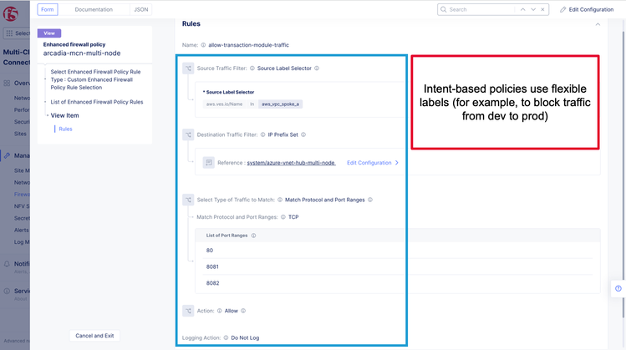
Task: Click the aws.ves.io/Name label key
Action: point(224,104)
